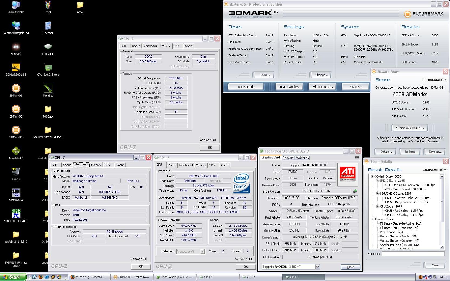Select CPU2 - Red Valley result row
Image resolution: width=450 pixels, height=281 pixels.
click(x=404, y=215)
